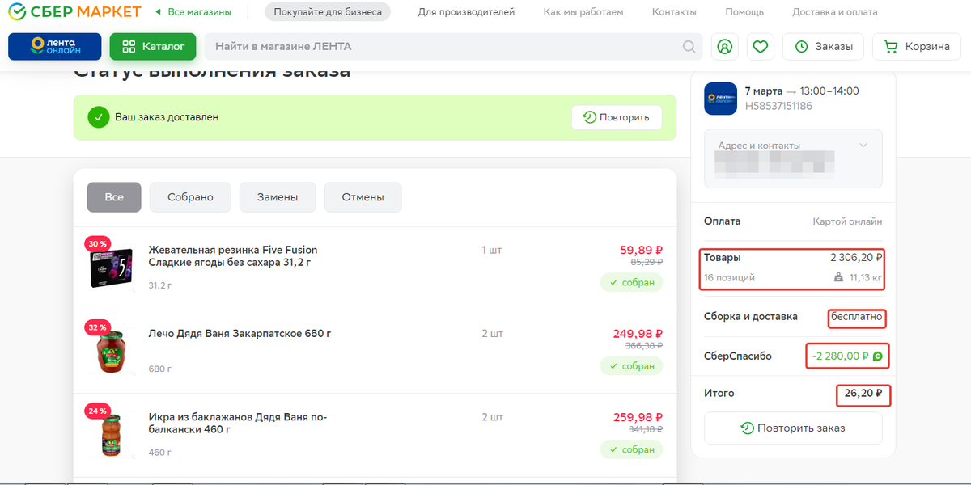
Task: Click the weight icon beside 11,13 кг
Action: 838,277
